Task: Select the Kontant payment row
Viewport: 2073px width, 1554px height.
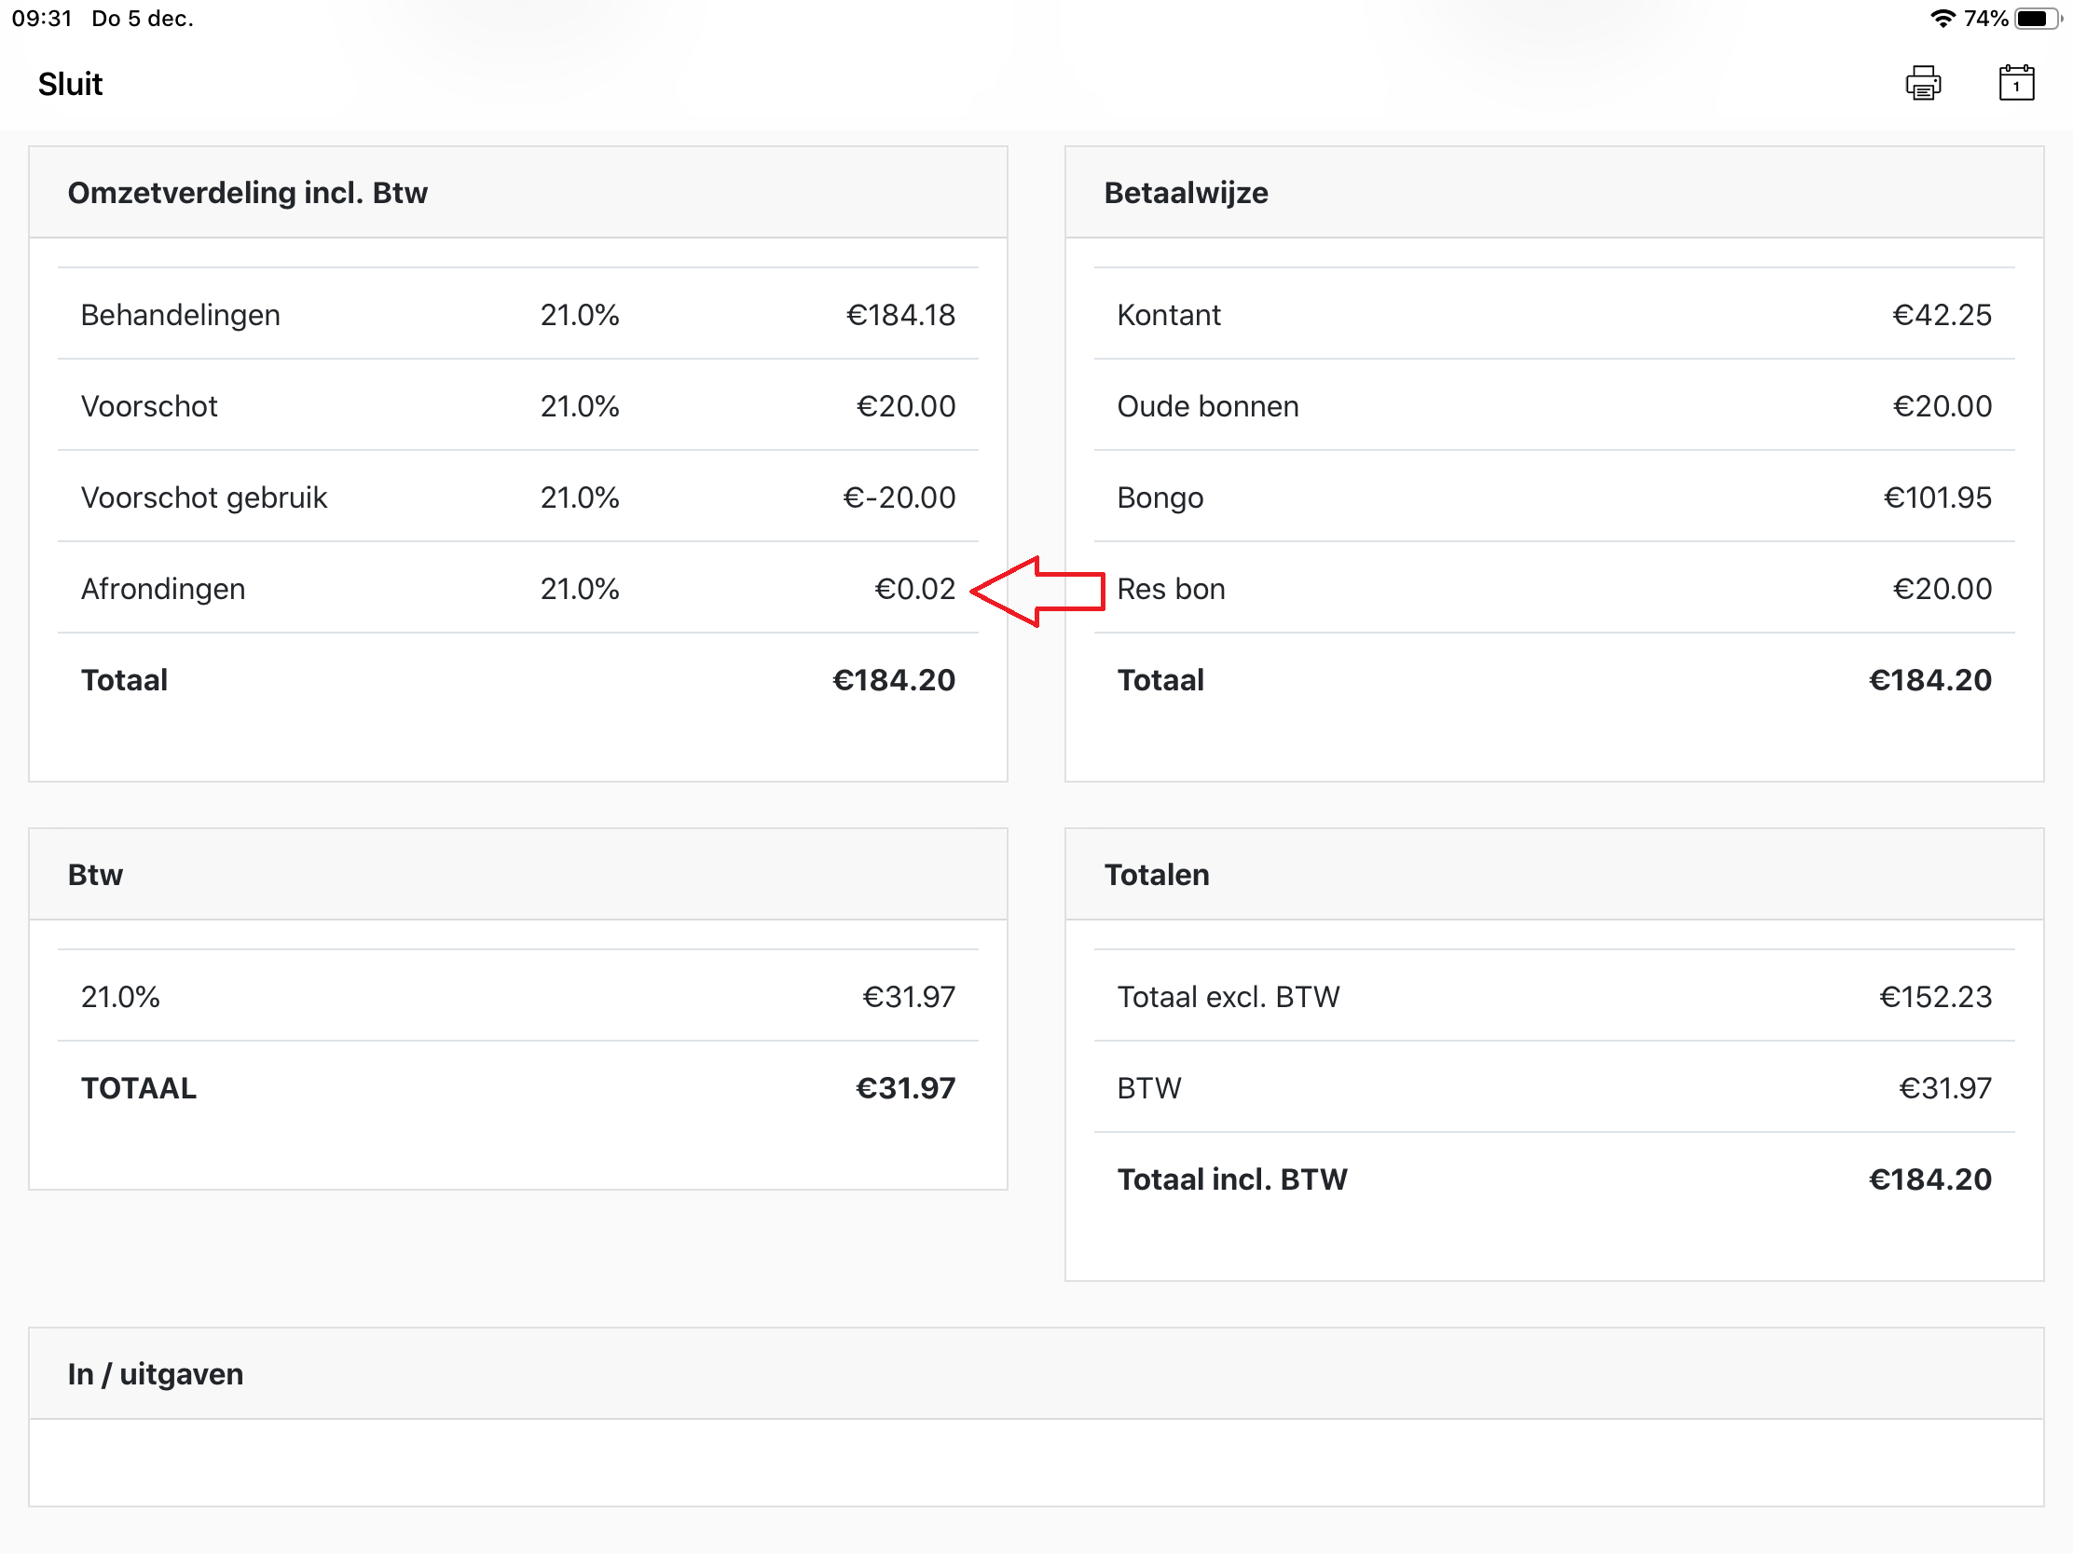Action: 1553,315
